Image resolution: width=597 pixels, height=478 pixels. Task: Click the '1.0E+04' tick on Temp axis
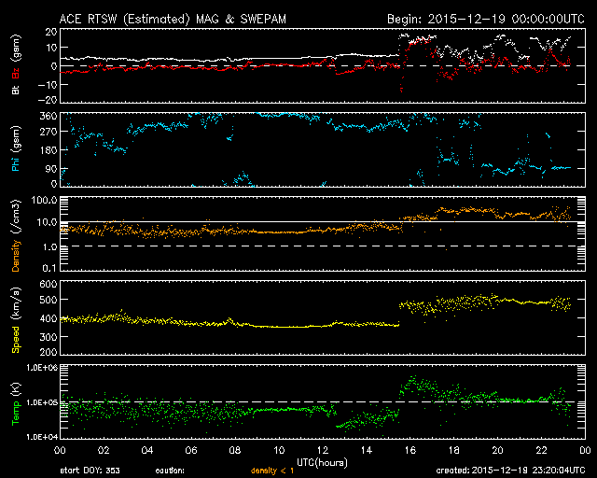point(42,437)
